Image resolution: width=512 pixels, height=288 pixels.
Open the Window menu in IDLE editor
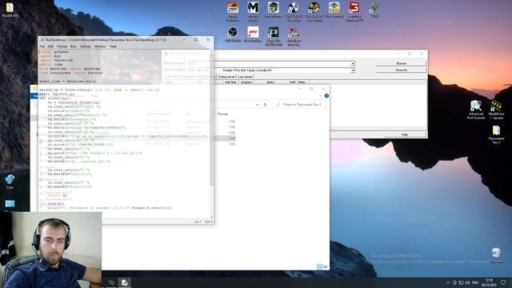(x=100, y=46)
